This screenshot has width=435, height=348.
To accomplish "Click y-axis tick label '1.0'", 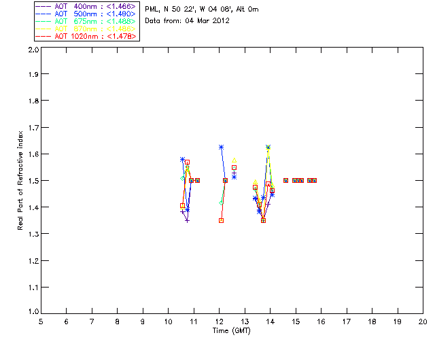I will pos(33,311).
